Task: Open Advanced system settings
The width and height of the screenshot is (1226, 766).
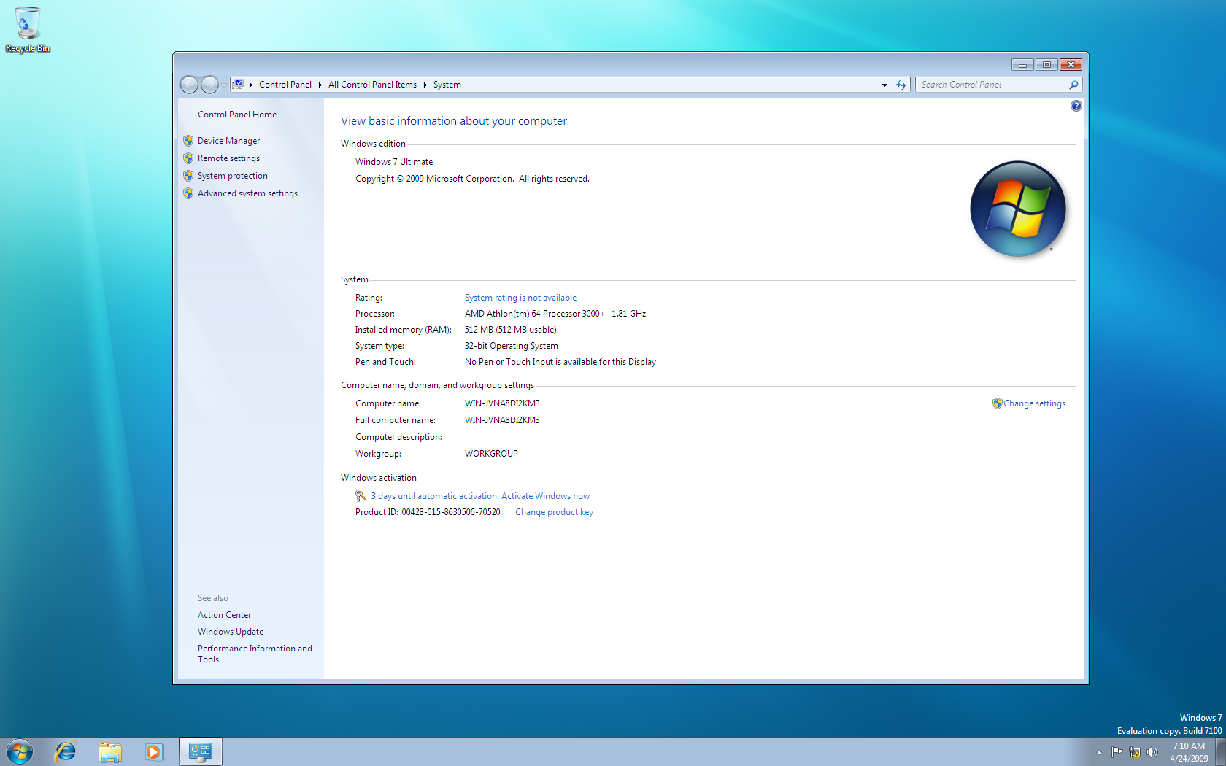Action: click(x=247, y=193)
